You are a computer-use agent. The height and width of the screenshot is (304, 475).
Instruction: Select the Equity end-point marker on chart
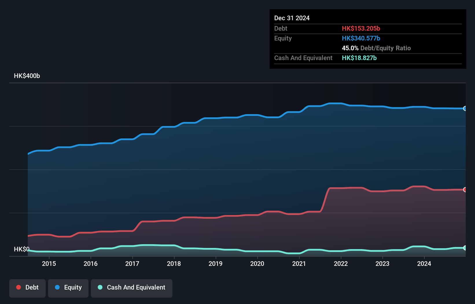tap(465, 108)
